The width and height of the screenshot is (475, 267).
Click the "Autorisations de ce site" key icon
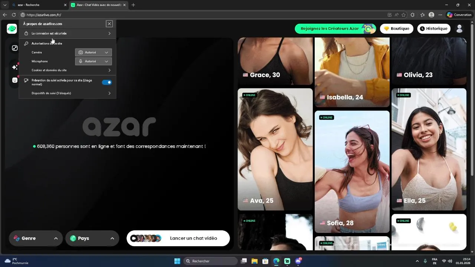tap(26, 43)
